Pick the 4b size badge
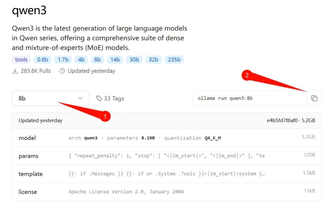 click(x=81, y=60)
